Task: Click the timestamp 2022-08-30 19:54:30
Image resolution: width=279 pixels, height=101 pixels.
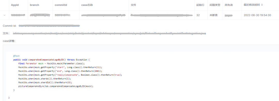Action: coord(257,15)
